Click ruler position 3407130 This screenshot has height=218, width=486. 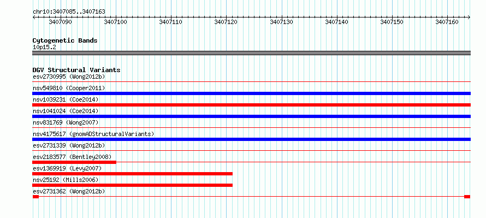pos(281,22)
